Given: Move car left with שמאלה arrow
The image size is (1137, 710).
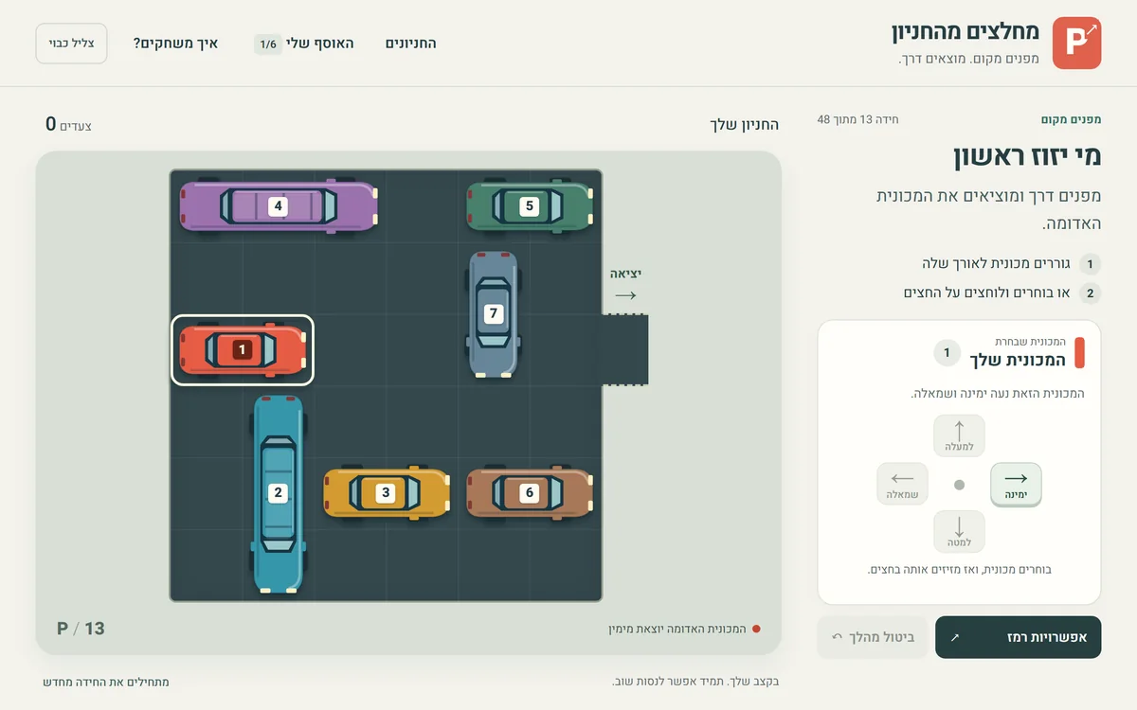Looking at the screenshot, I should click(x=902, y=485).
